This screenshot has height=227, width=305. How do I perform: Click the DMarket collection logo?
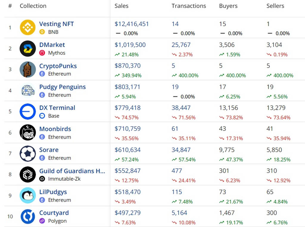[x=28, y=48]
